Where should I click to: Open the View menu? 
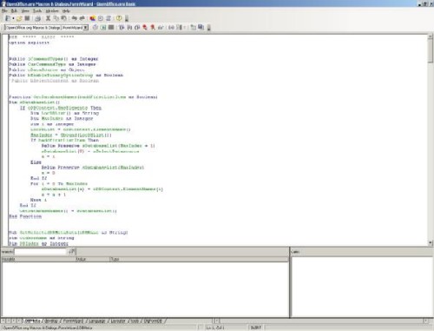tap(25, 10)
